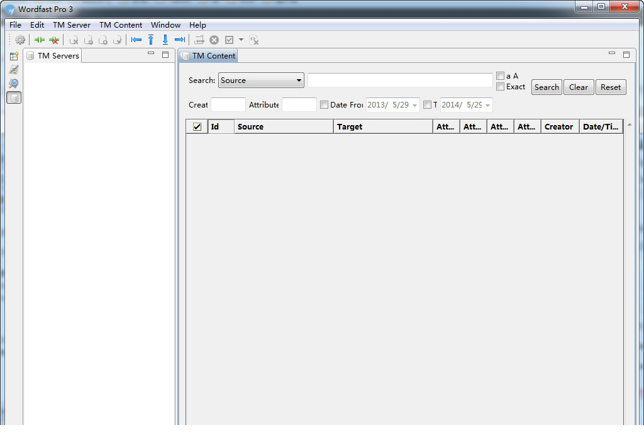This screenshot has width=644, height=442.
Task: Go to first page blue left arrow
Action: [136, 40]
